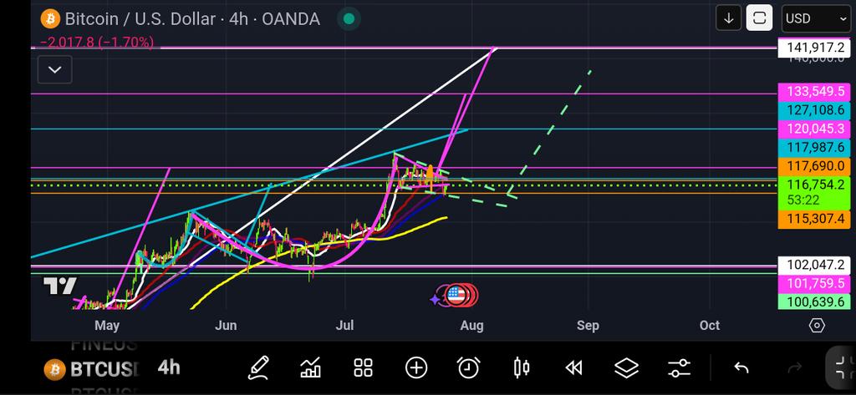Toggle the rounded square scale button

pos(759,18)
